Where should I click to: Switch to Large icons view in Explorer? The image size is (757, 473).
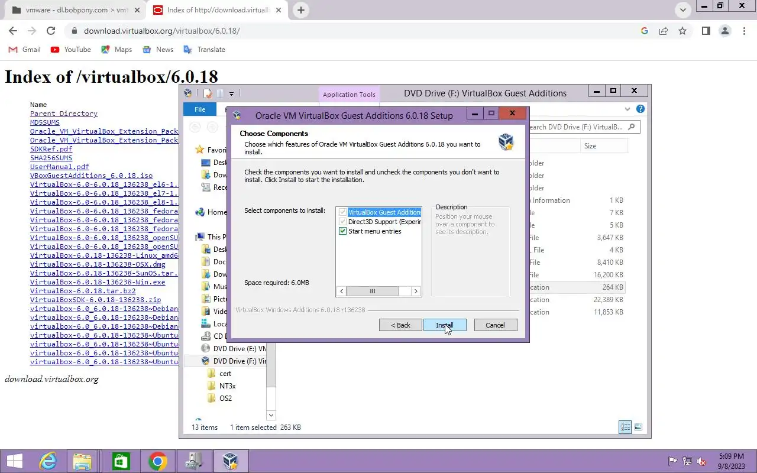tap(638, 427)
